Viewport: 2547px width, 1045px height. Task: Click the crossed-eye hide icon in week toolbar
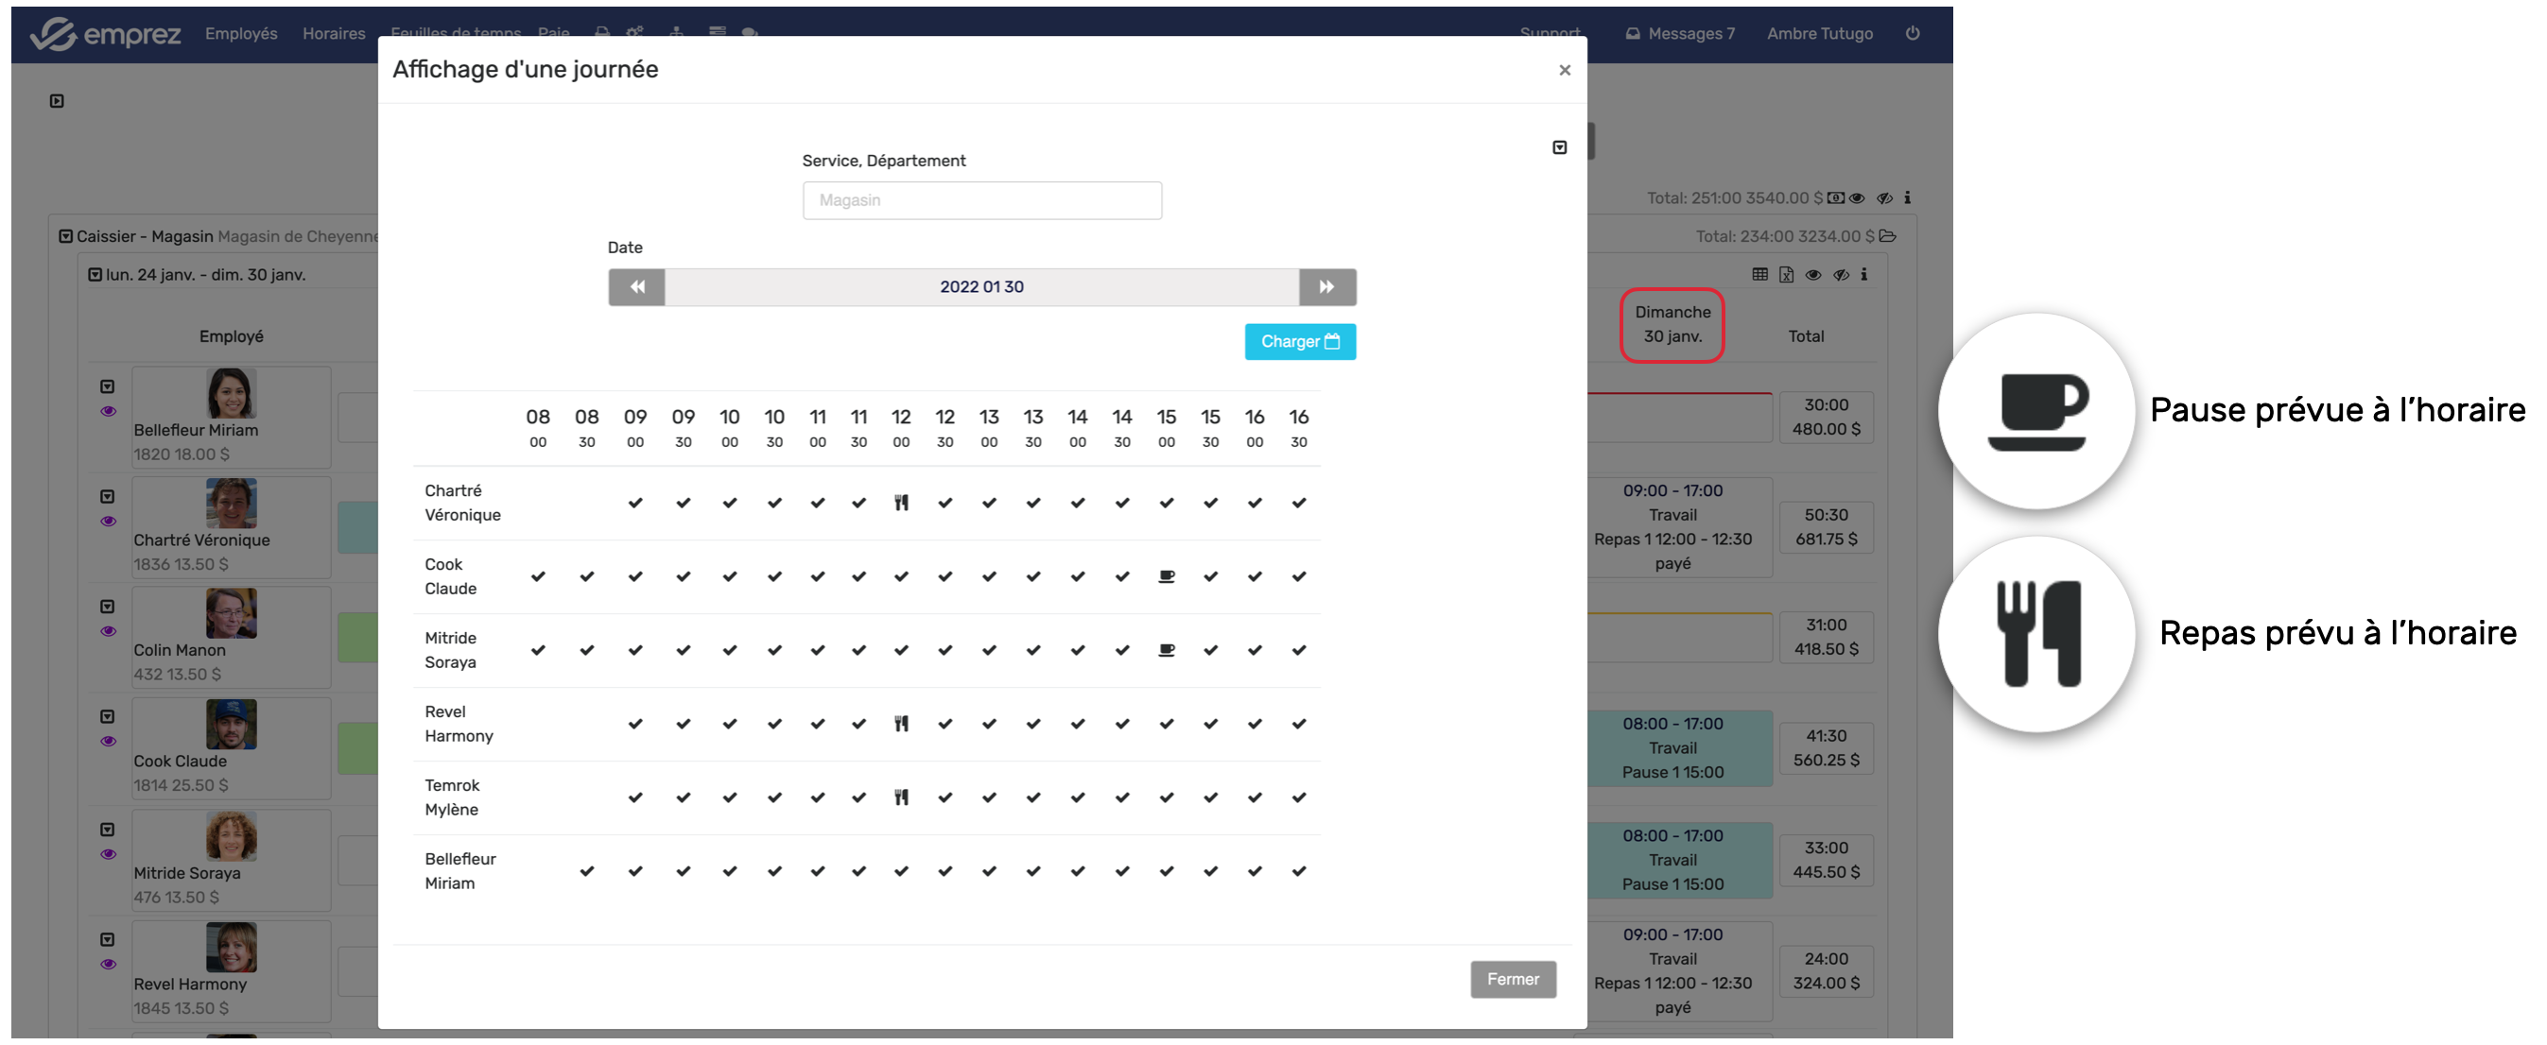(1840, 275)
